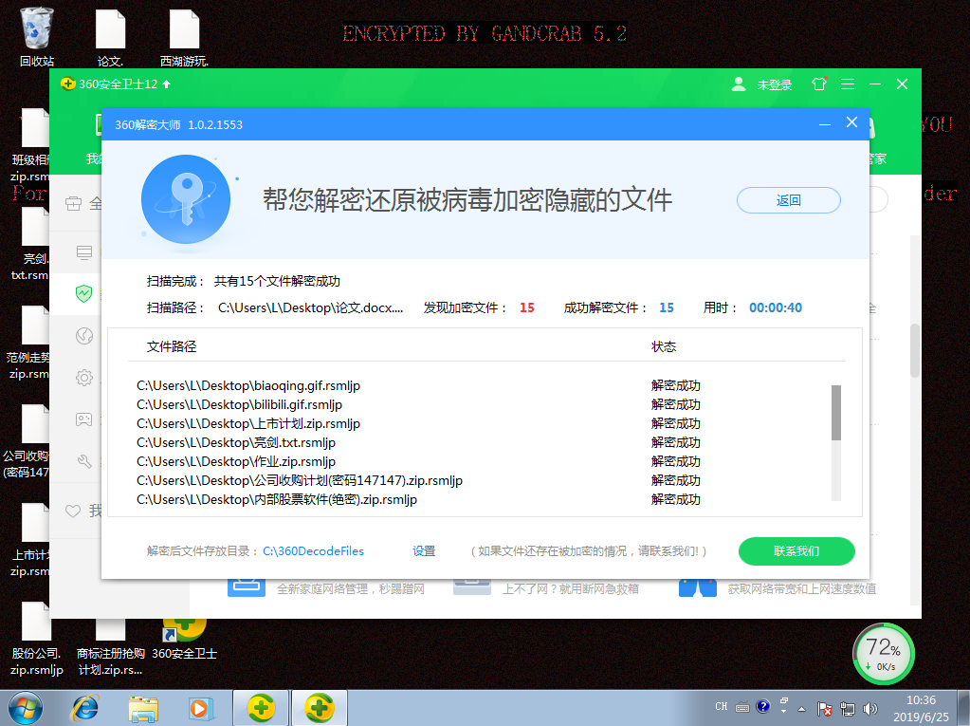Image resolution: width=970 pixels, height=726 pixels.
Task: Click the volume speaker tray icon
Action: [x=870, y=709]
